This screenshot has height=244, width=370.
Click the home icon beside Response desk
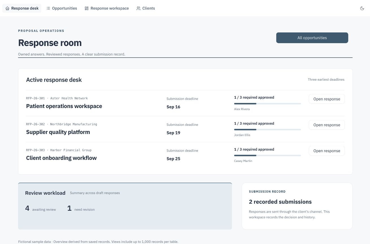[7, 8]
